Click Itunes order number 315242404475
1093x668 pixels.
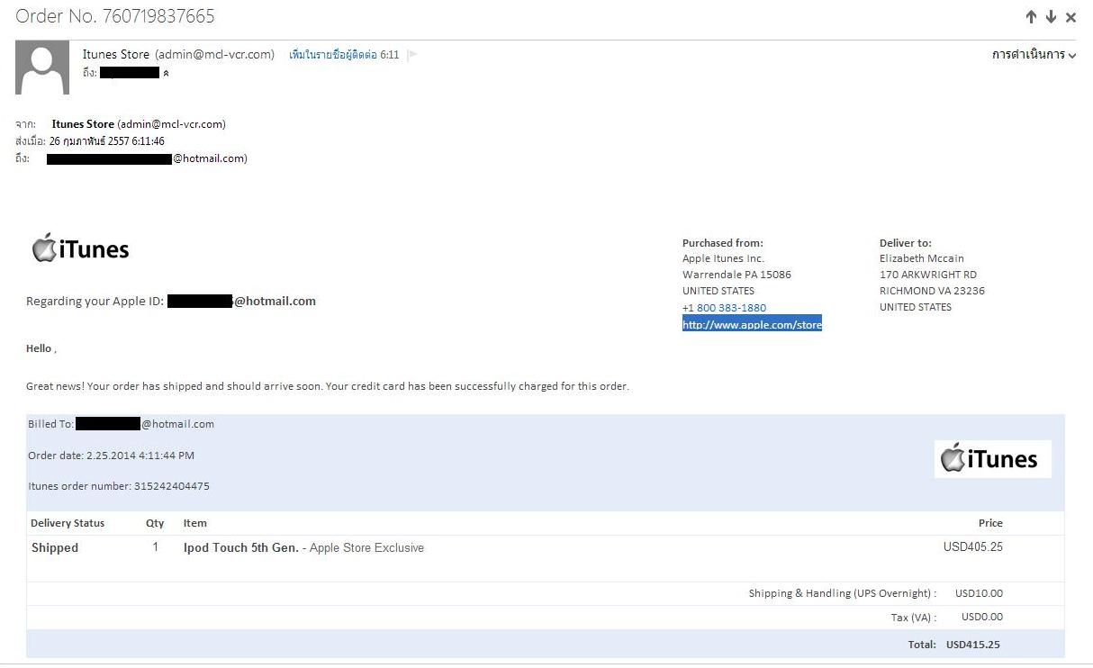tap(119, 486)
